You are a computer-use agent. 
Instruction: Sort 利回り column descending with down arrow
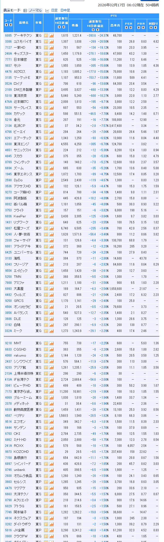(155, 28)
